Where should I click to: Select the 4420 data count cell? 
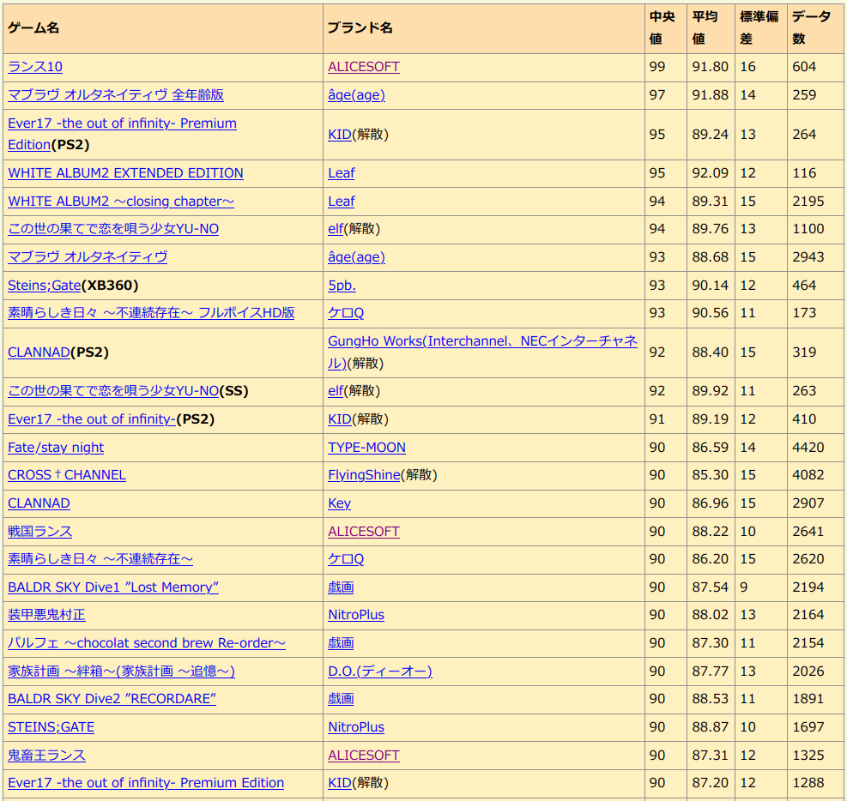(x=815, y=448)
